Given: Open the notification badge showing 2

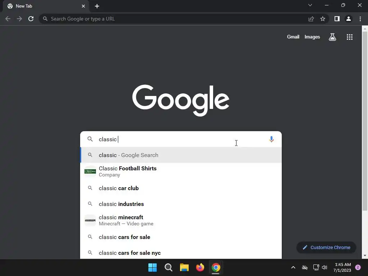Looking at the screenshot, I should (x=358, y=267).
